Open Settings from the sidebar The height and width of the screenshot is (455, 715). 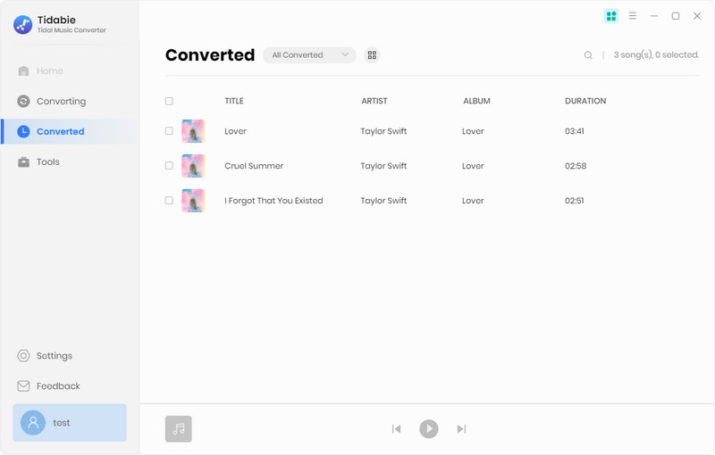tap(45, 356)
